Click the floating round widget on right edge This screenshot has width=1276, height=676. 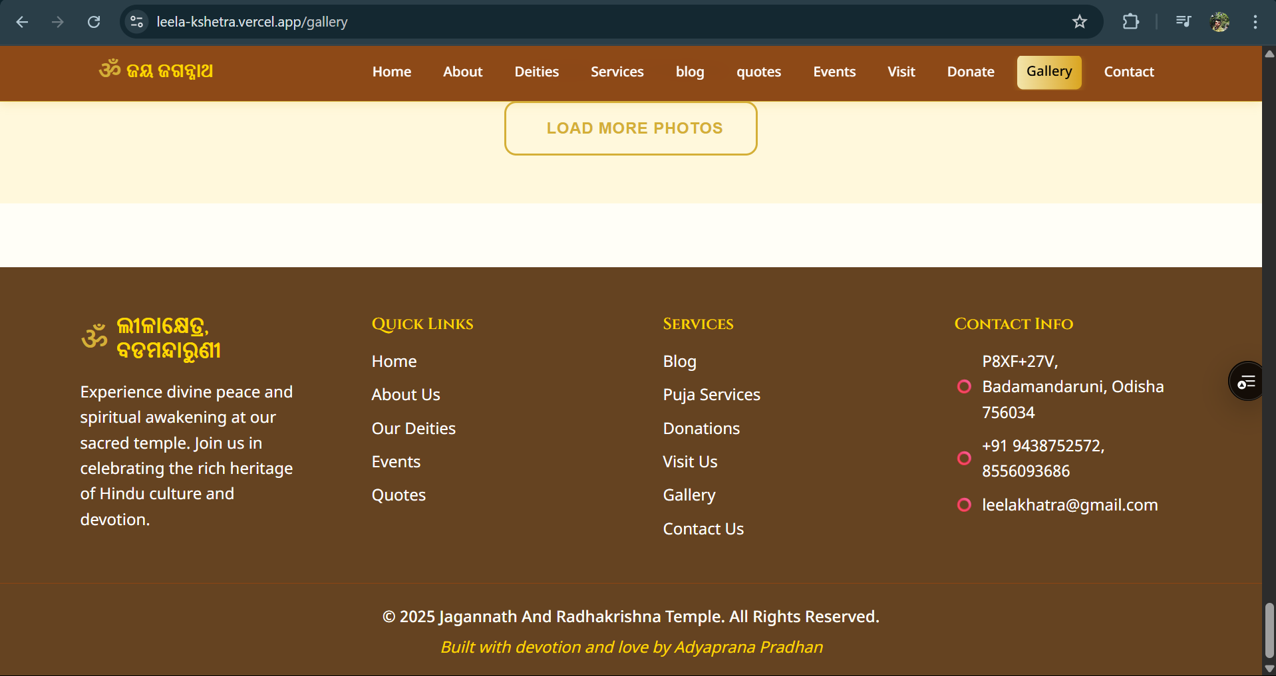tap(1245, 382)
